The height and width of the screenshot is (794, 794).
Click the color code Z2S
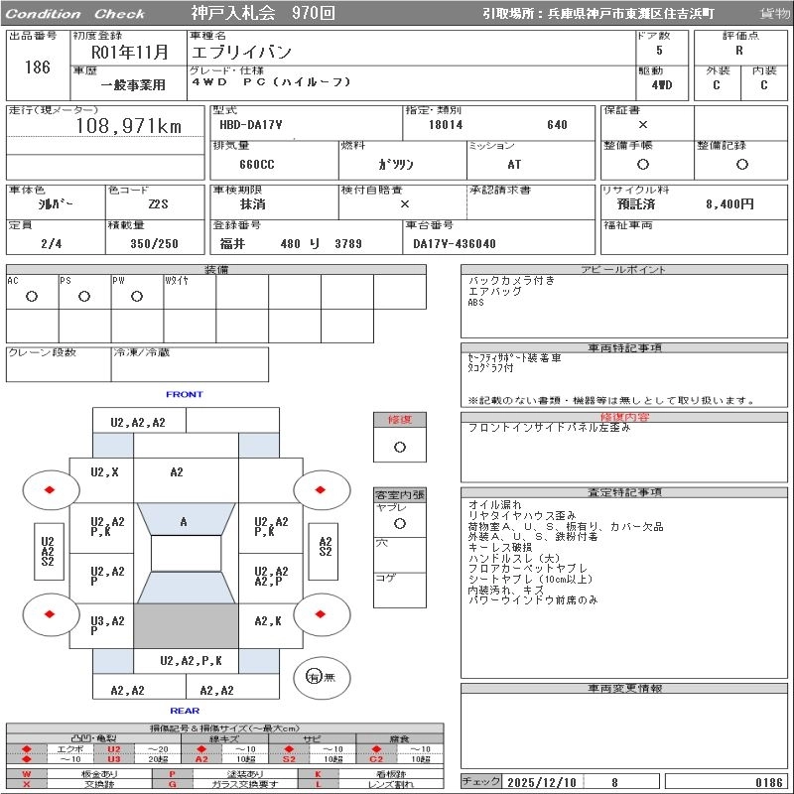pos(159,204)
